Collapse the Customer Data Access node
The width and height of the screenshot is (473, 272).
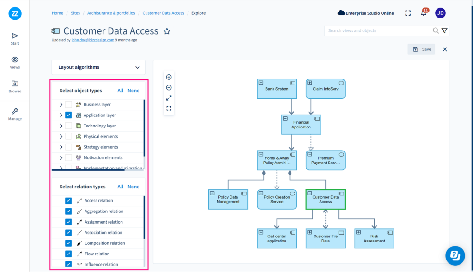pyautogui.click(x=309, y=193)
